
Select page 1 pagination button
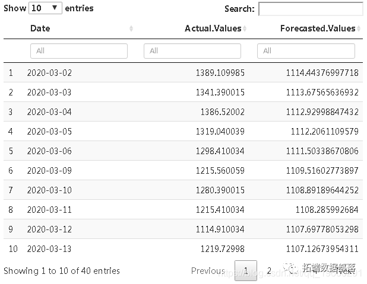246,271
